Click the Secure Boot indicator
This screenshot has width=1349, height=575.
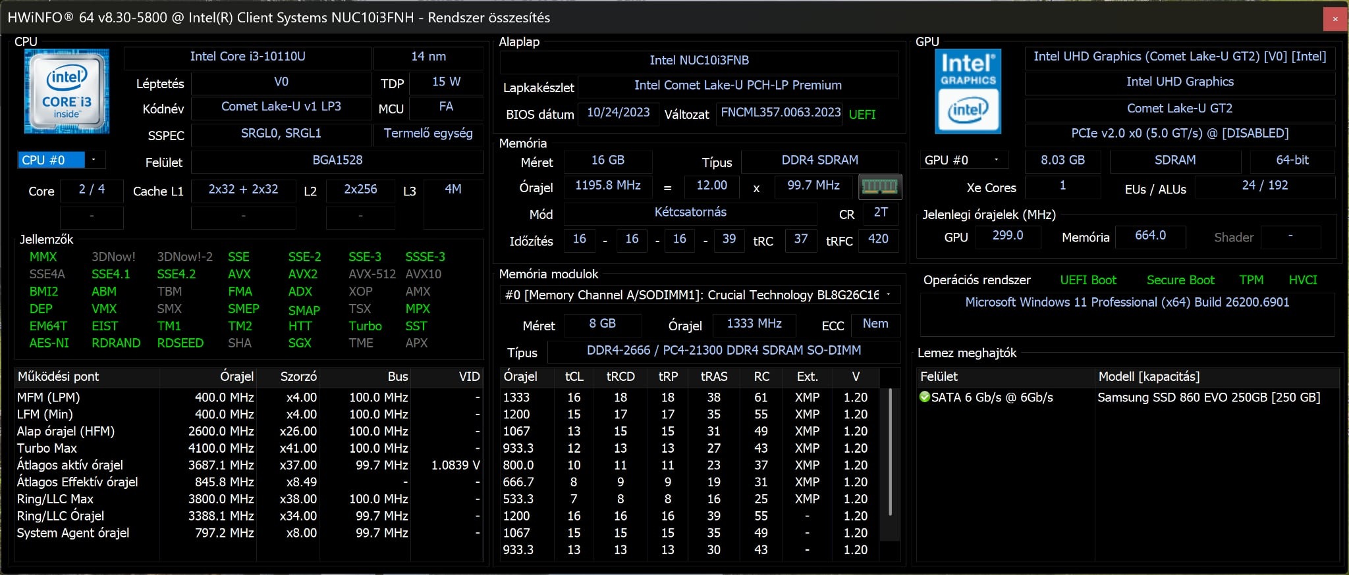point(1180,280)
